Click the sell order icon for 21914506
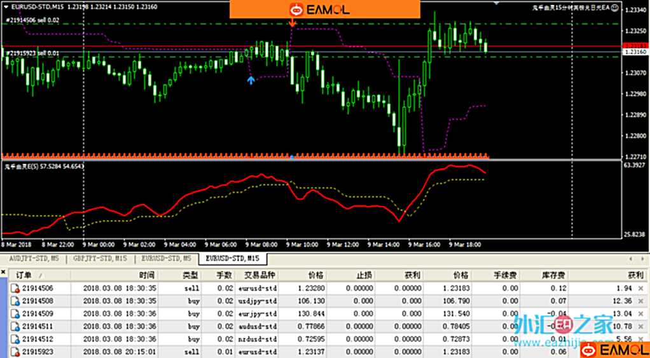 point(15,289)
